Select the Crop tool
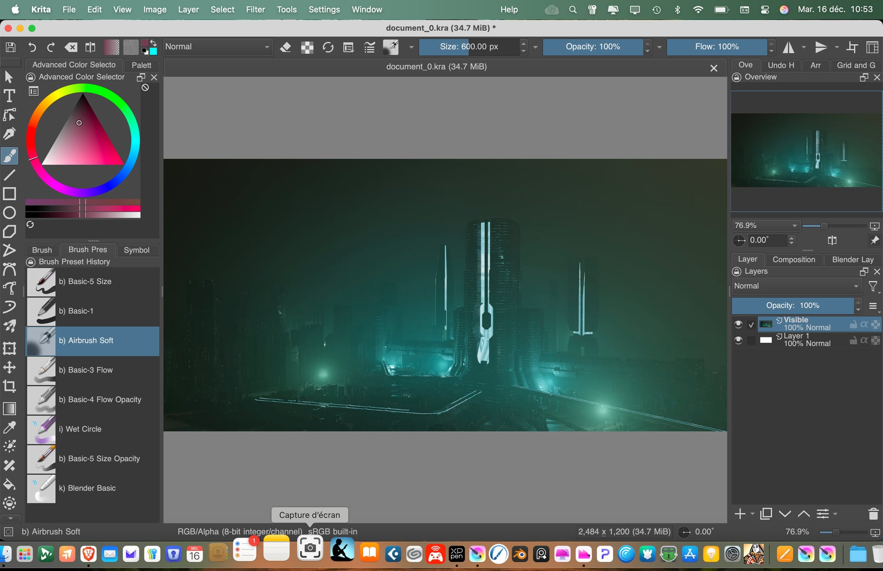 [9, 386]
